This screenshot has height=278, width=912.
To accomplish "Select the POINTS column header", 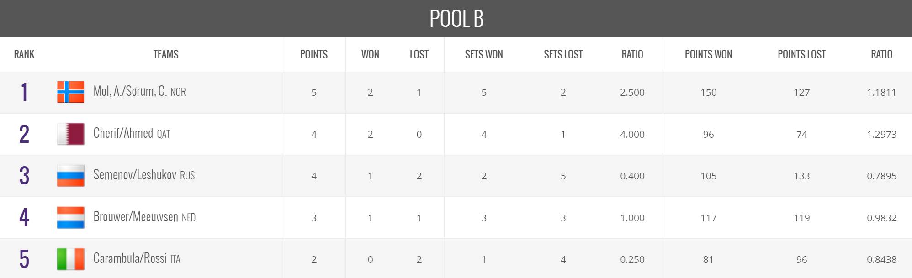I will [314, 54].
